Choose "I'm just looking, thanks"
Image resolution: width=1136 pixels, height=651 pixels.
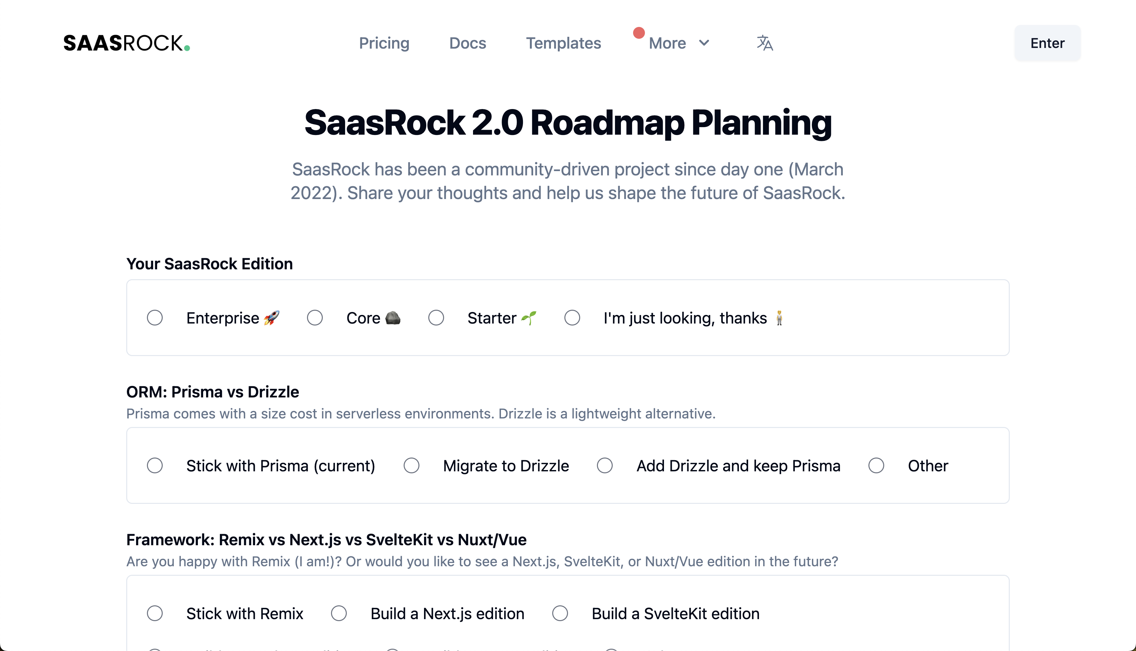point(572,317)
